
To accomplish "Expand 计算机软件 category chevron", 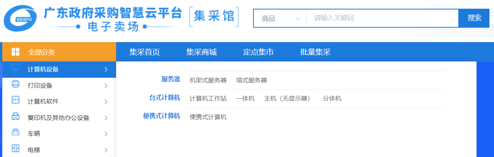I will 106,102.
